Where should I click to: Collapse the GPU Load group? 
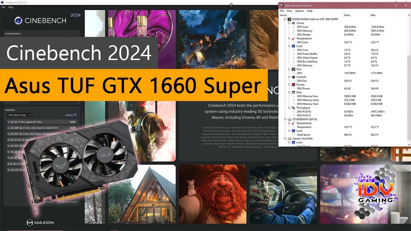point(289,46)
